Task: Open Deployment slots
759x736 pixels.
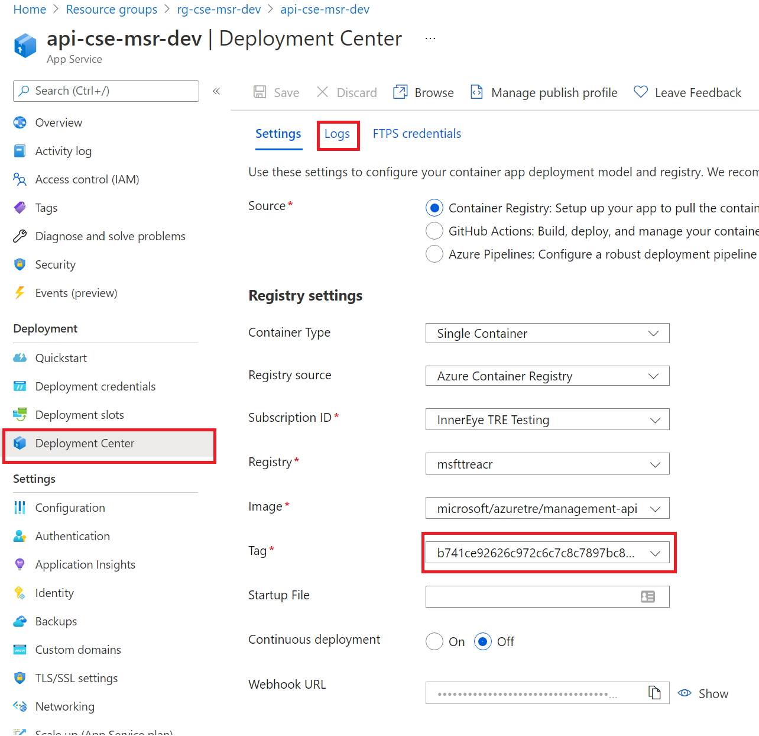Action: click(x=80, y=414)
